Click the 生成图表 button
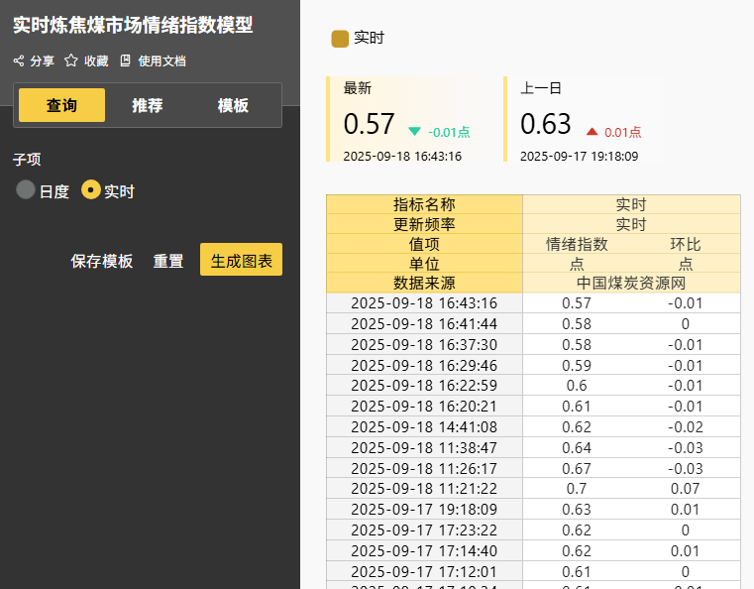This screenshot has width=754, height=589. pos(241,261)
